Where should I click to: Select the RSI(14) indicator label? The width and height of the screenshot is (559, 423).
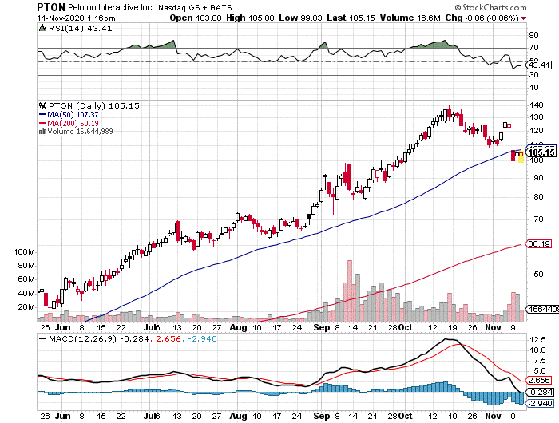(x=65, y=27)
